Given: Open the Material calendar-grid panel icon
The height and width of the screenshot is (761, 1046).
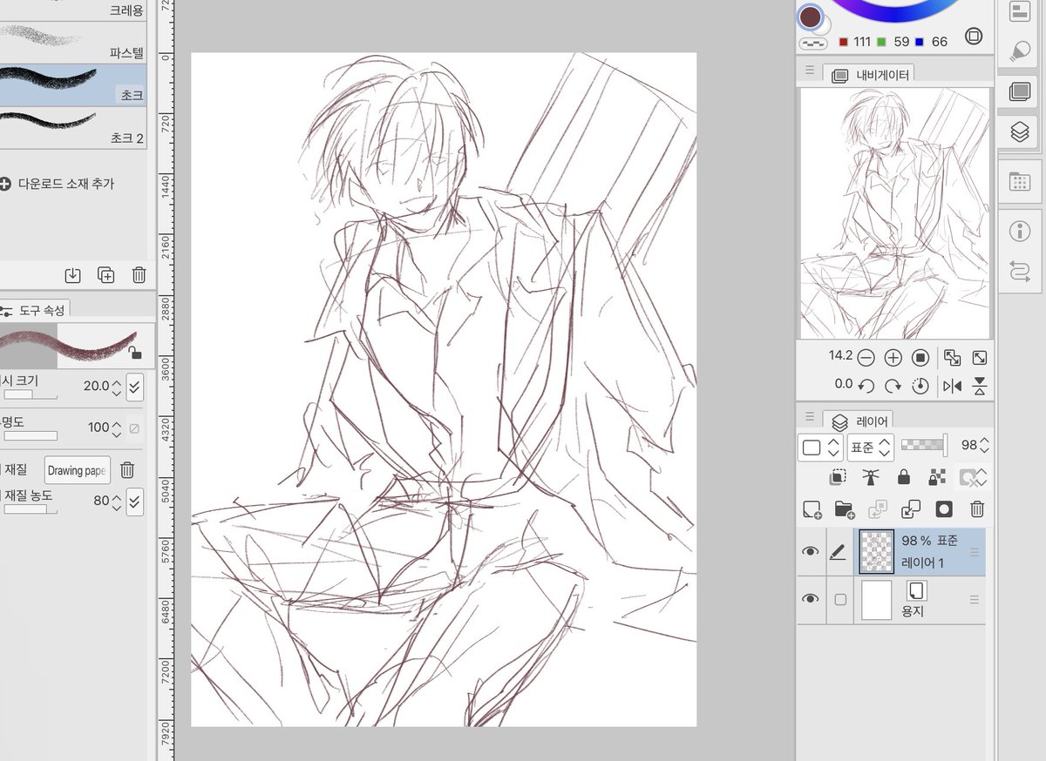Looking at the screenshot, I should [1019, 182].
